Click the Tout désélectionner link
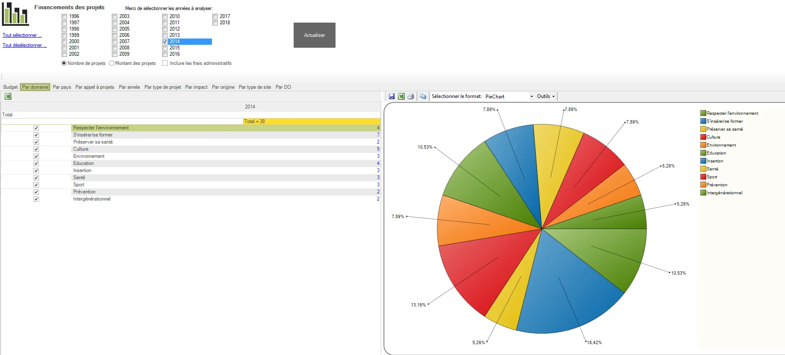 click(25, 45)
